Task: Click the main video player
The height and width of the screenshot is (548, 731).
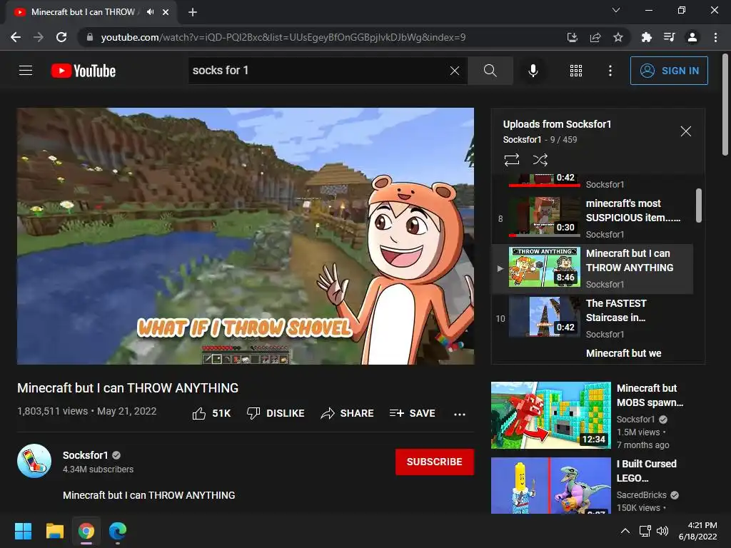Action: click(x=246, y=236)
